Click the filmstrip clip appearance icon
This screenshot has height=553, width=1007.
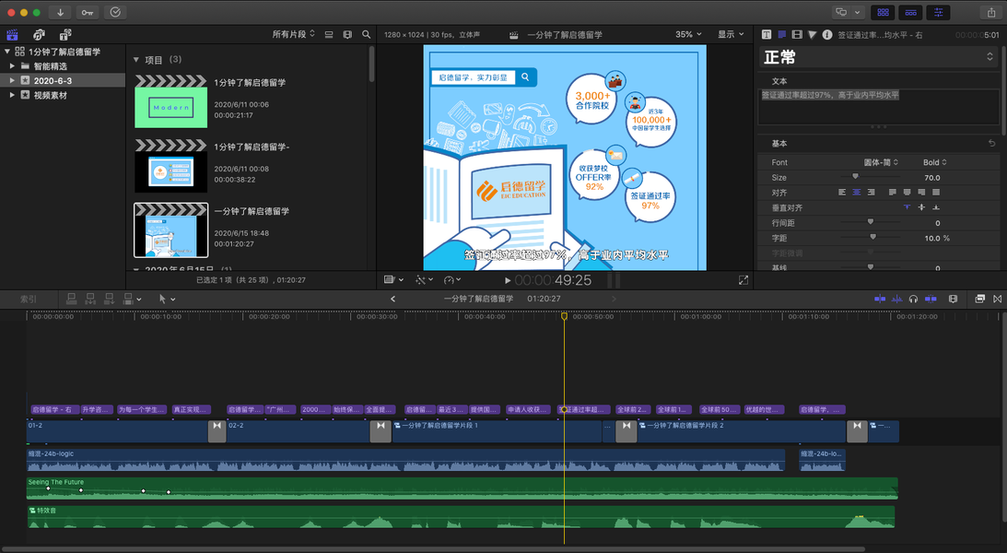(x=347, y=35)
